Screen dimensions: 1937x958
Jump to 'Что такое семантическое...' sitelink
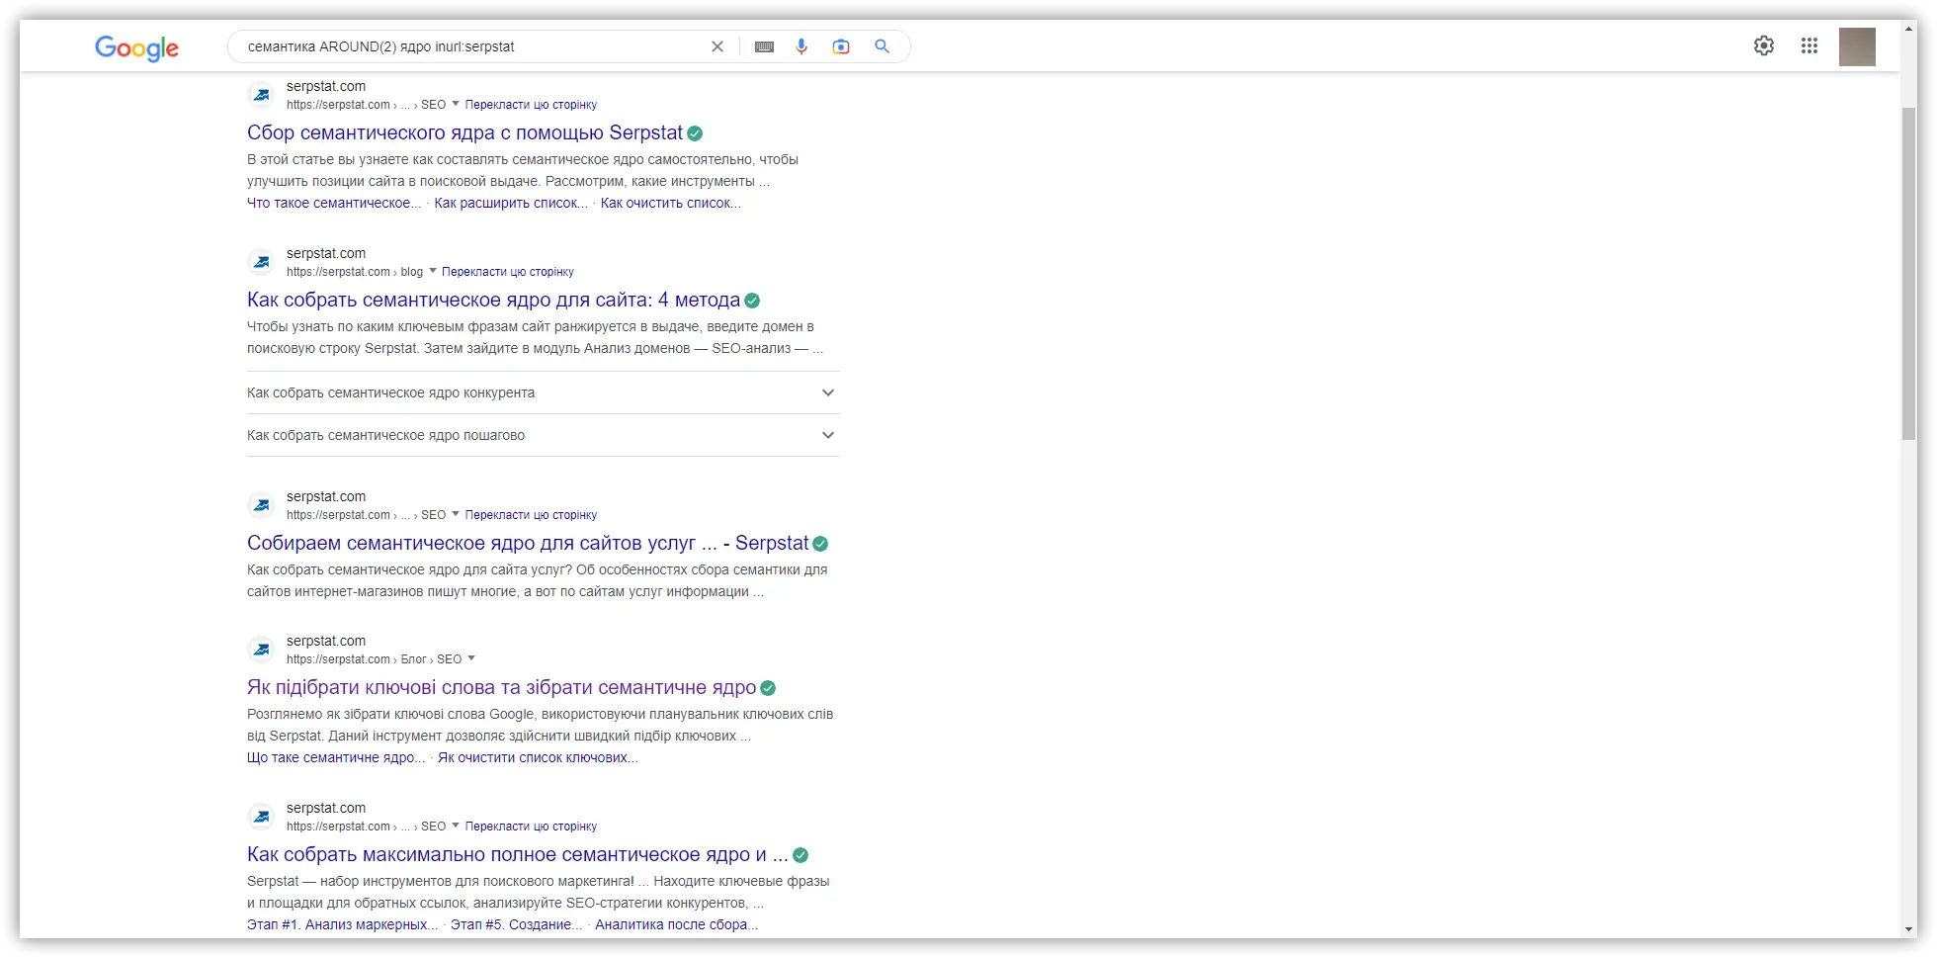point(334,203)
